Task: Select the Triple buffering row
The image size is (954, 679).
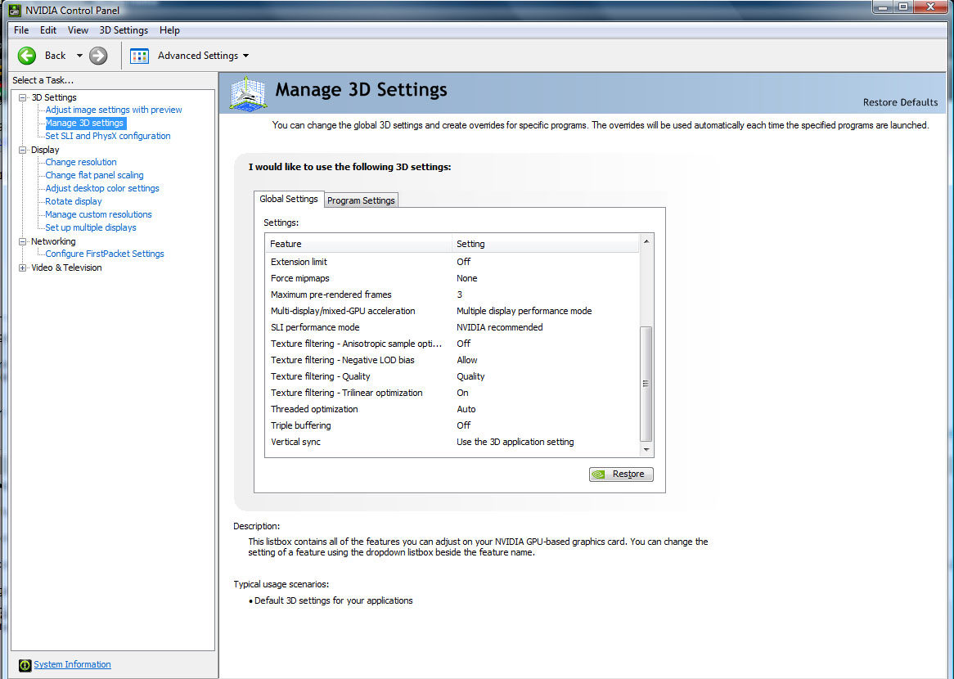Action: click(452, 426)
